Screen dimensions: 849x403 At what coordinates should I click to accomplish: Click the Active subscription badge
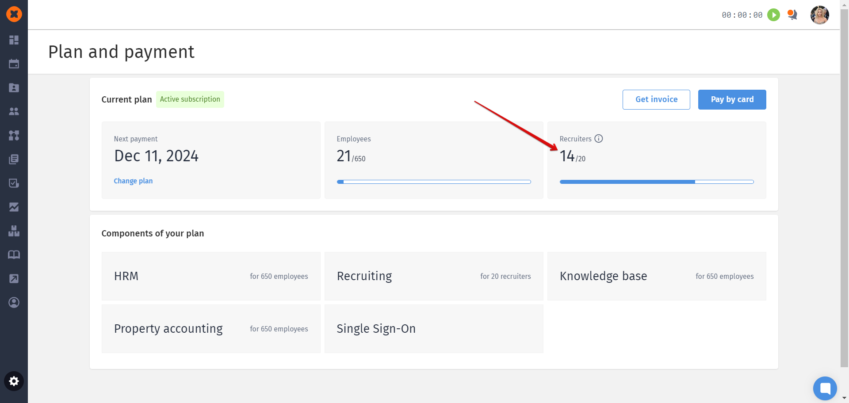pos(190,99)
